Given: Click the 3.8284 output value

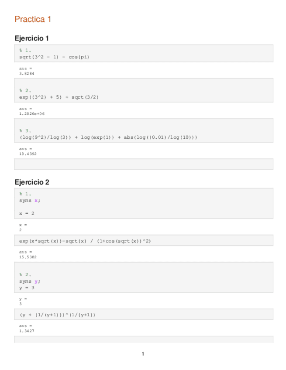Looking at the screenshot, I should tap(27, 74).
